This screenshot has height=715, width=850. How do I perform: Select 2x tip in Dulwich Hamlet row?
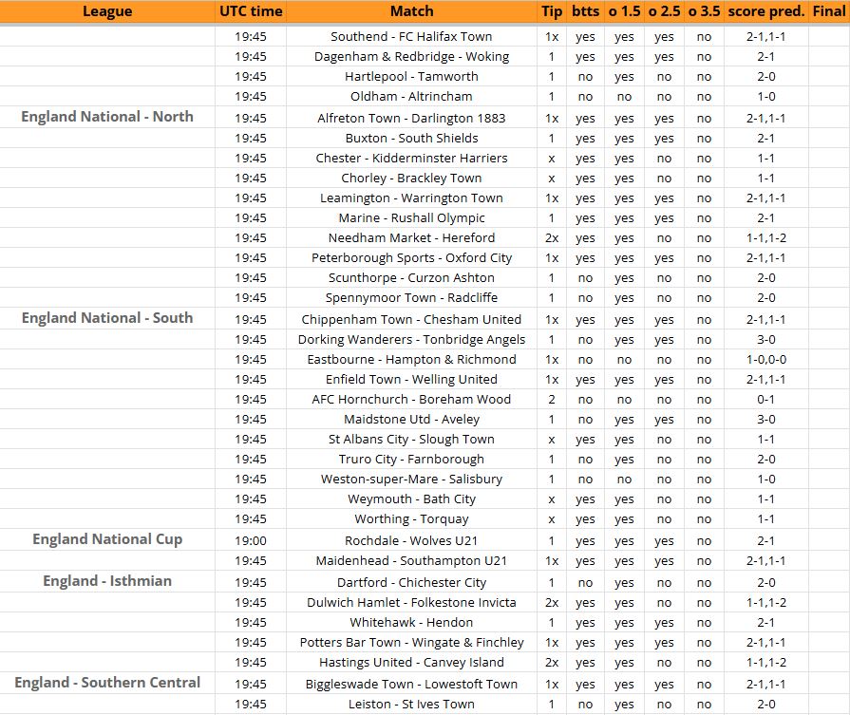552,603
